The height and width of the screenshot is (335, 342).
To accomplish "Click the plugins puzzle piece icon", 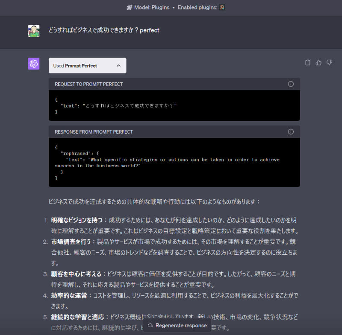I will tap(130, 8).
